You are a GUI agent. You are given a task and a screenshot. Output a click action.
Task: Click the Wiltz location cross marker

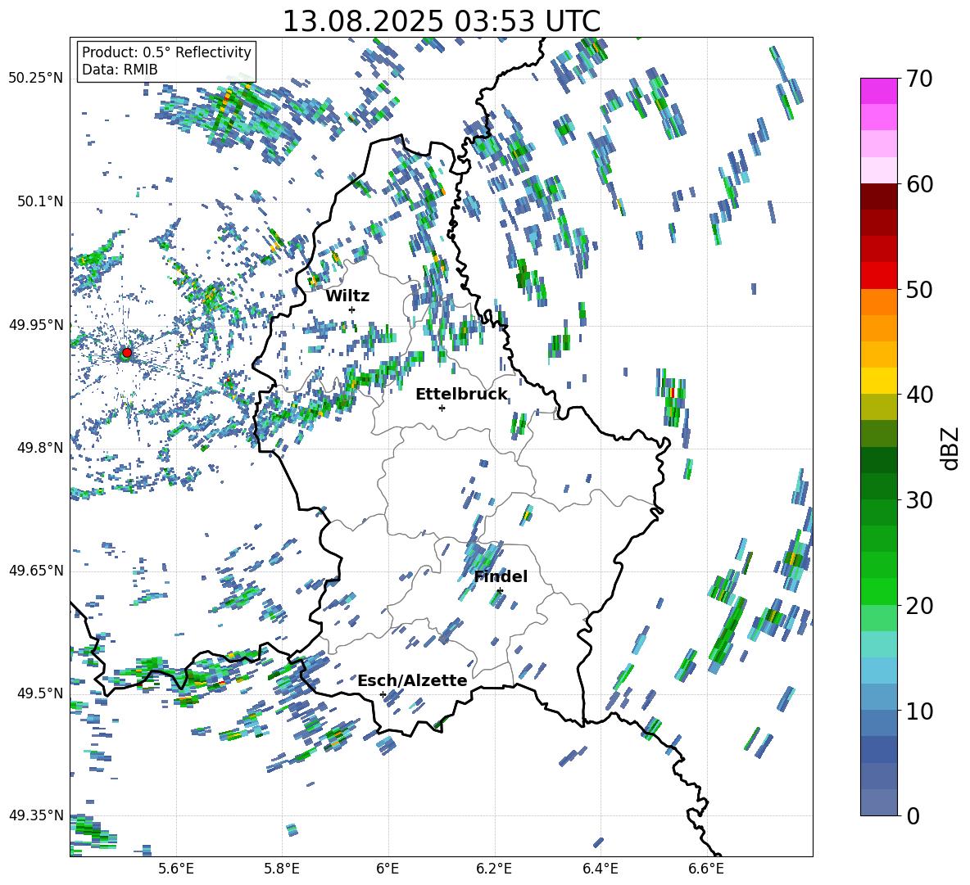(351, 309)
